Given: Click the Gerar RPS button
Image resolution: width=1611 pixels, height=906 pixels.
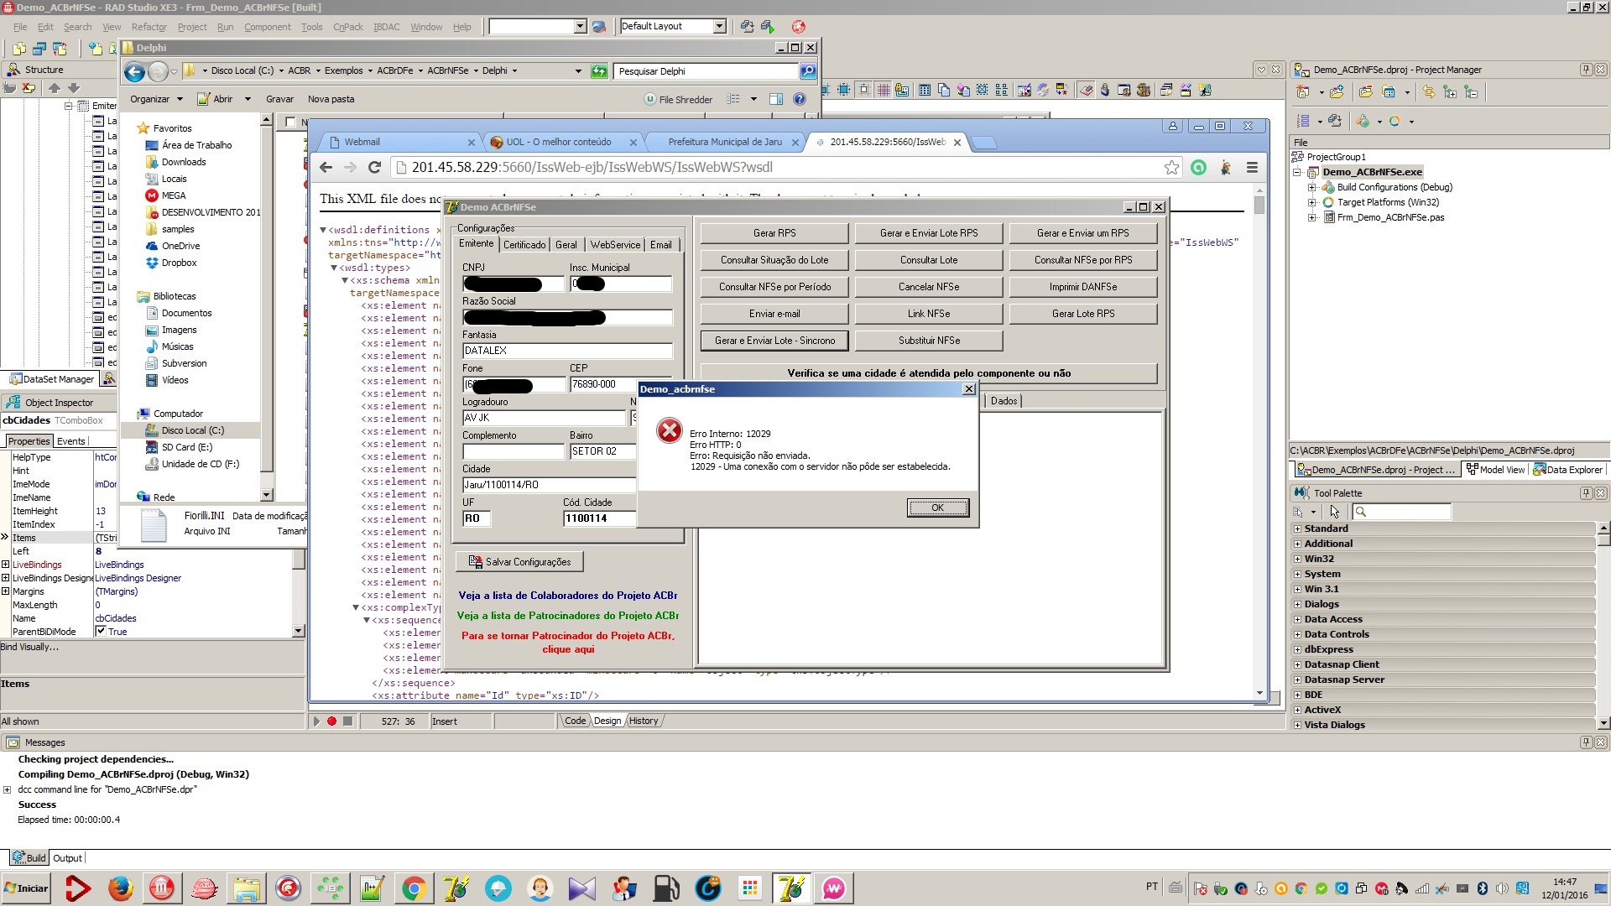Looking at the screenshot, I should [774, 233].
